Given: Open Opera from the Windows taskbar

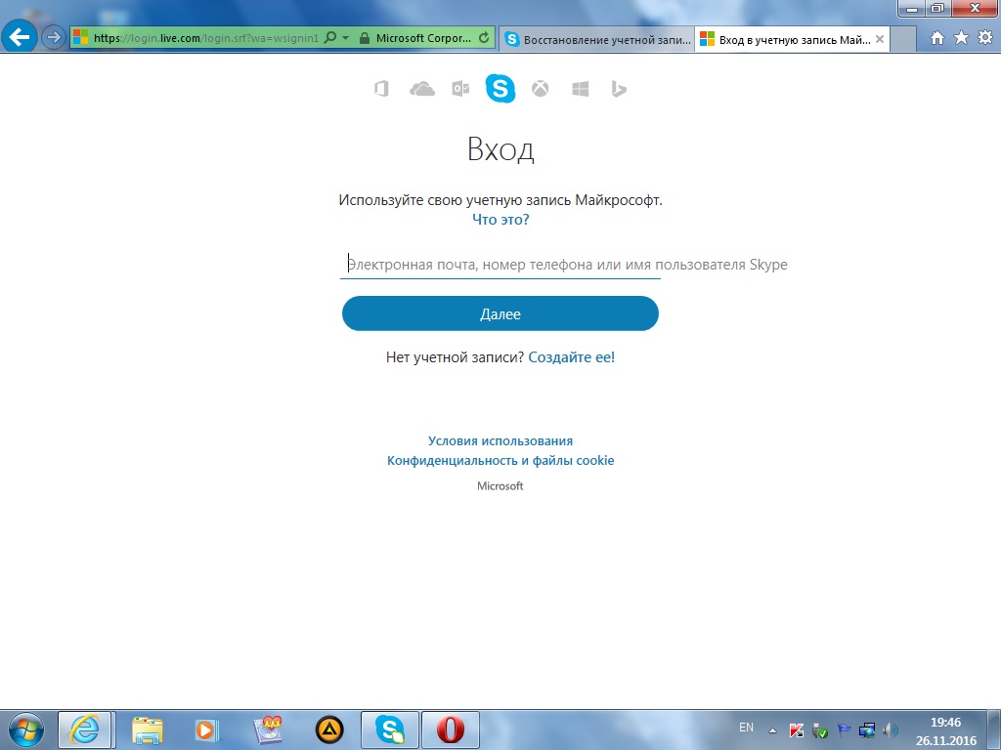Looking at the screenshot, I should coord(450,729).
